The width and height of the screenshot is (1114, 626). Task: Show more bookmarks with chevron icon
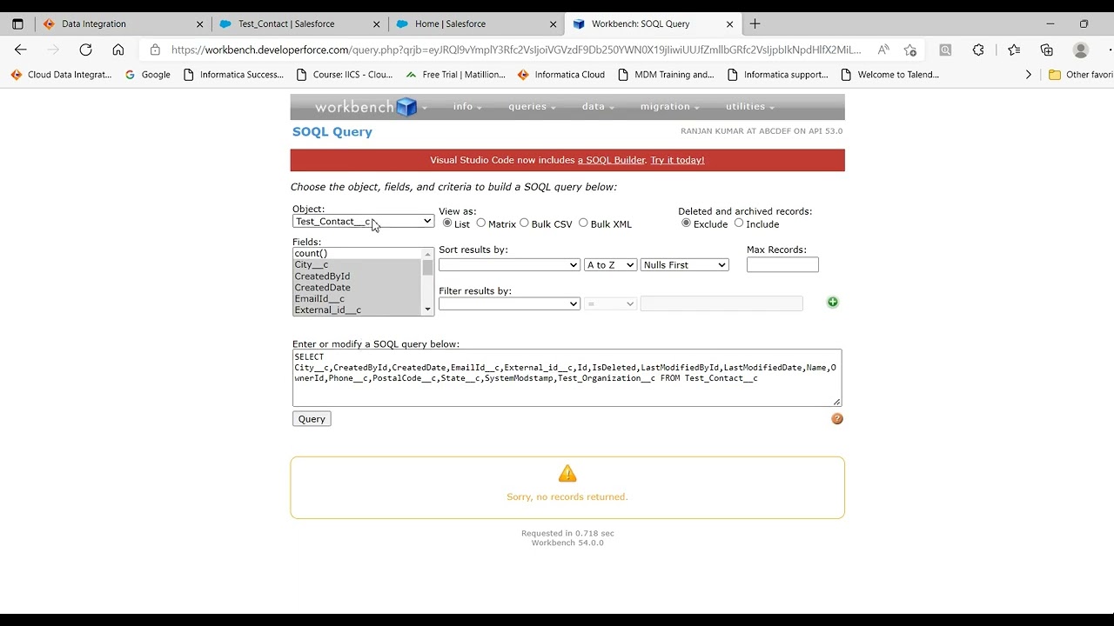coord(1028,75)
